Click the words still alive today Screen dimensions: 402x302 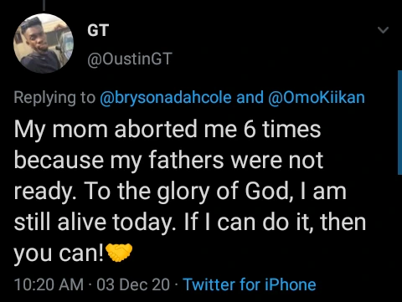point(95,223)
